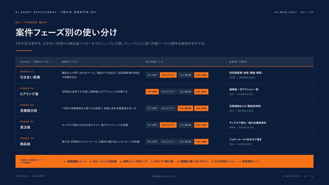Click the JOYATOU · ADVISORY footer text

(30, 176)
